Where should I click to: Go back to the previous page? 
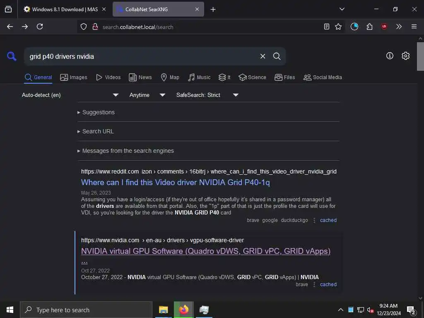pyautogui.click(x=10, y=26)
